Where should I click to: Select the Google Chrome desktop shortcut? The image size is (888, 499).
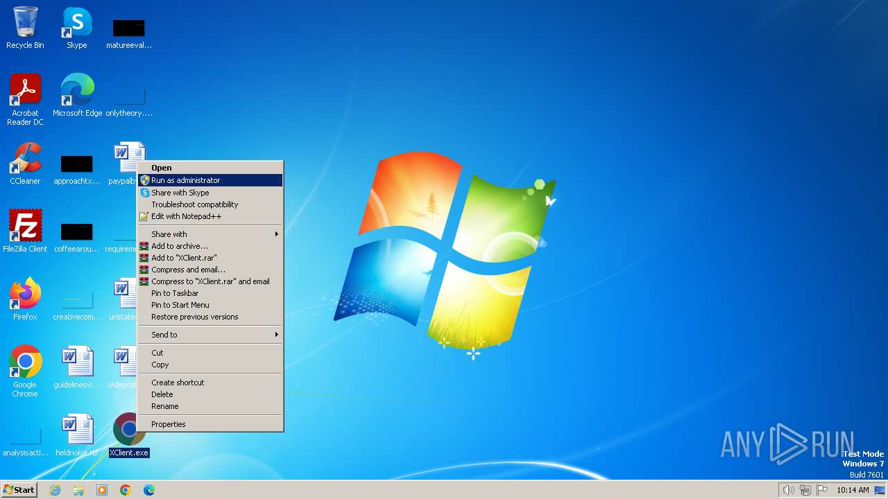[25, 371]
